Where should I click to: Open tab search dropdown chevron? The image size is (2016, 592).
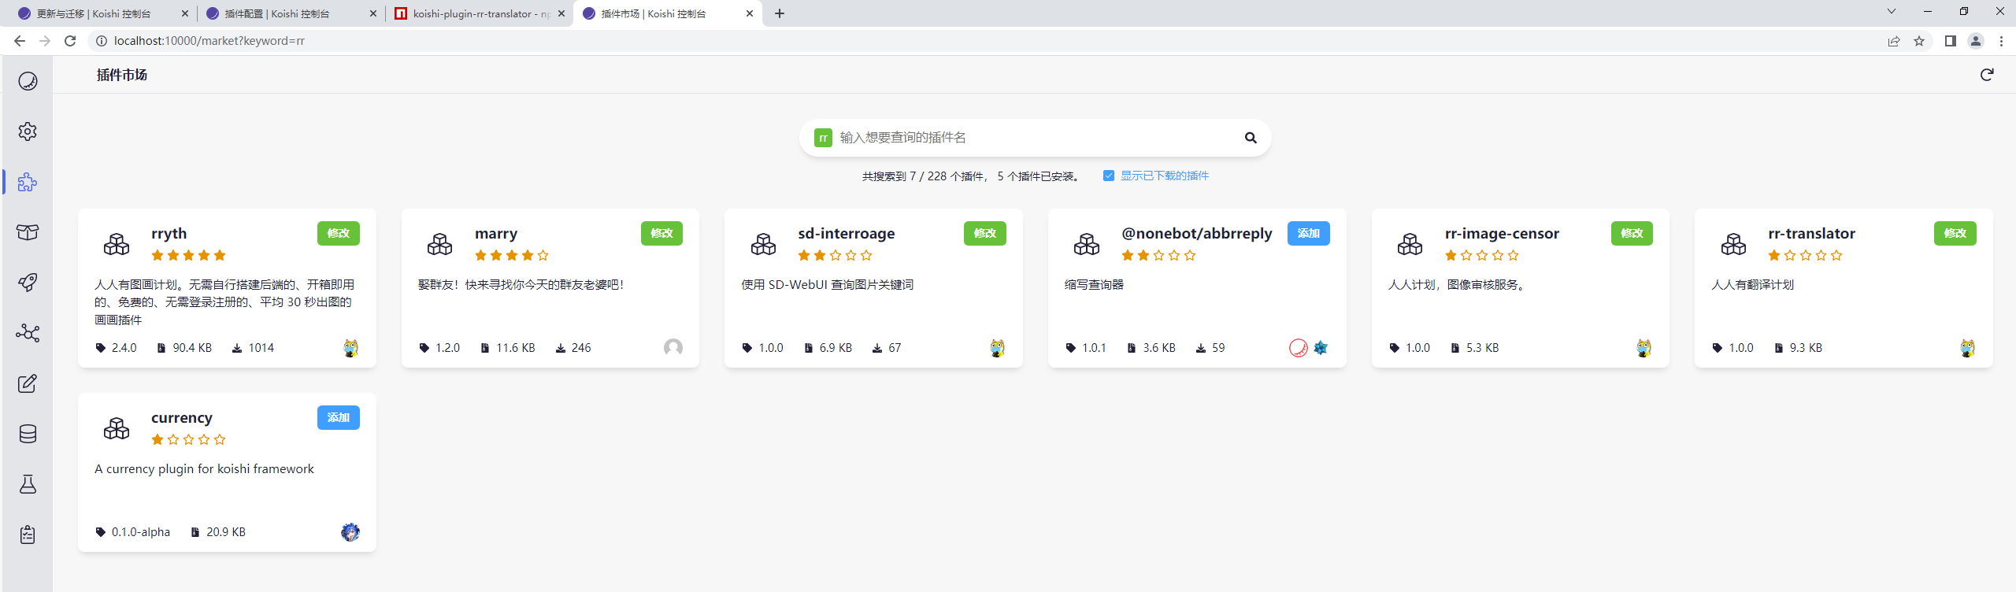tap(1892, 11)
